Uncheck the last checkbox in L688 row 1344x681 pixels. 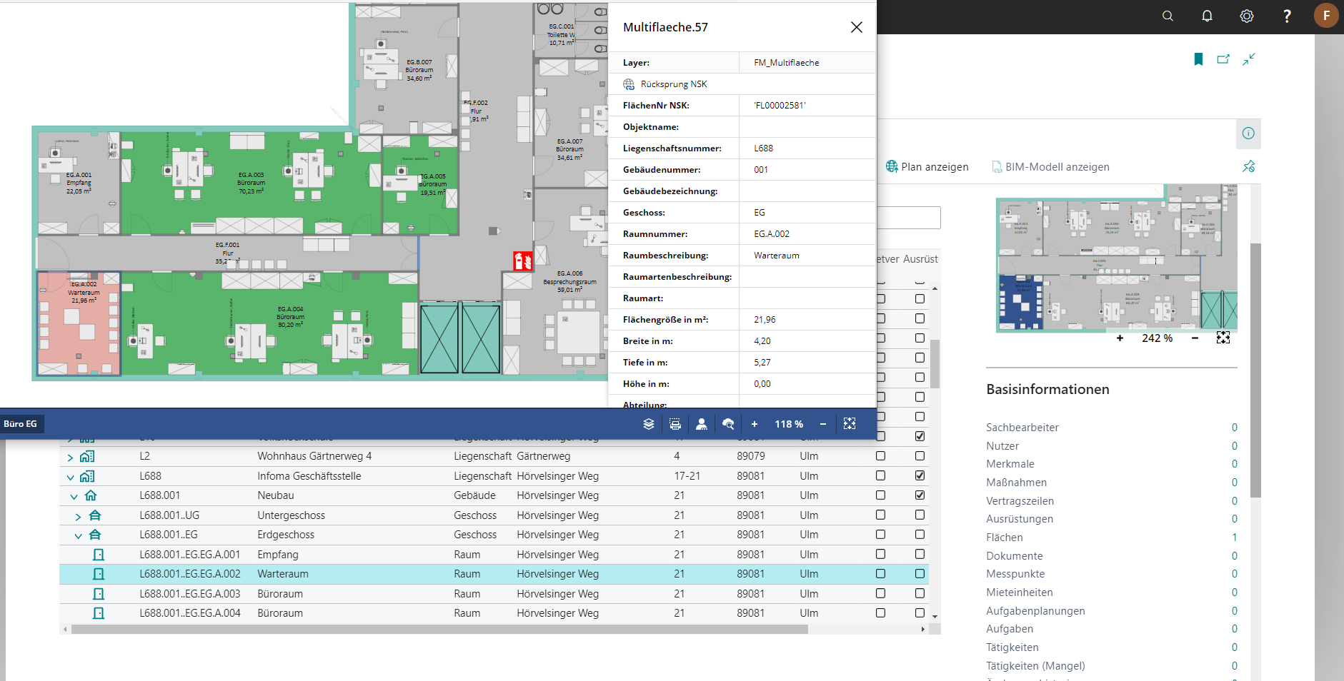click(x=920, y=475)
